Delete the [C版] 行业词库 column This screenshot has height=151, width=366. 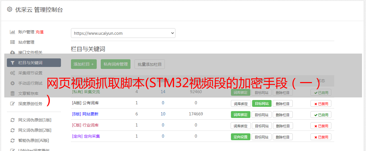[x=283, y=126]
